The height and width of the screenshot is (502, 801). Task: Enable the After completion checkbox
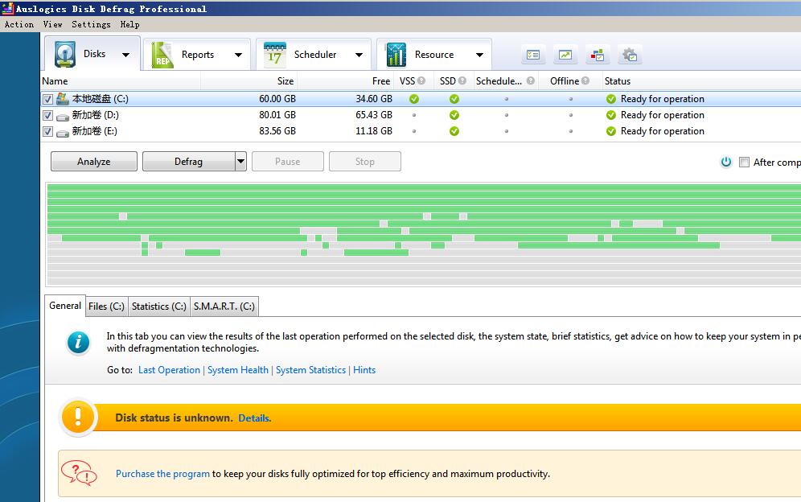point(744,162)
